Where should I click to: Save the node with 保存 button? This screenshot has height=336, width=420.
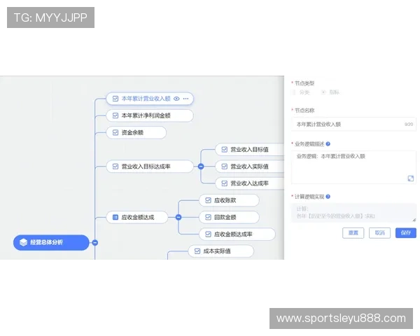406,233
